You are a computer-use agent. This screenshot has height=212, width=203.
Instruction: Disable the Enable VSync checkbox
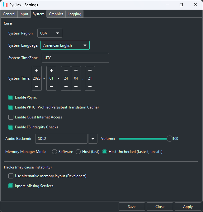(11, 97)
